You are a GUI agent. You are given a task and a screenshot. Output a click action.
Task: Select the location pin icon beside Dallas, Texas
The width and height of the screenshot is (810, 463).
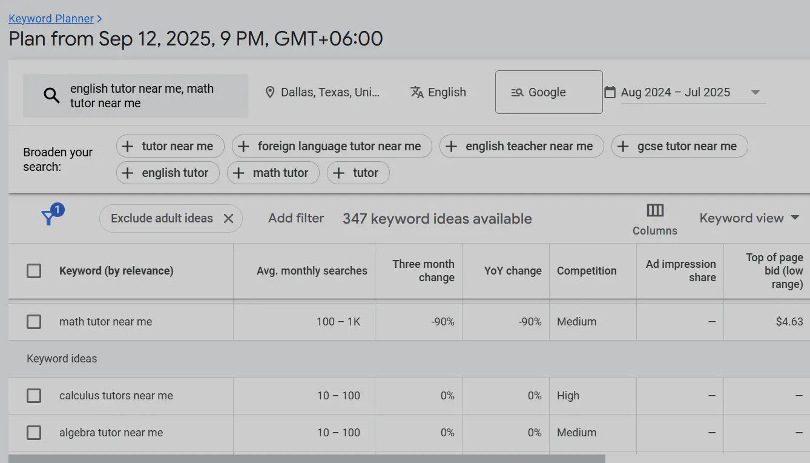270,92
